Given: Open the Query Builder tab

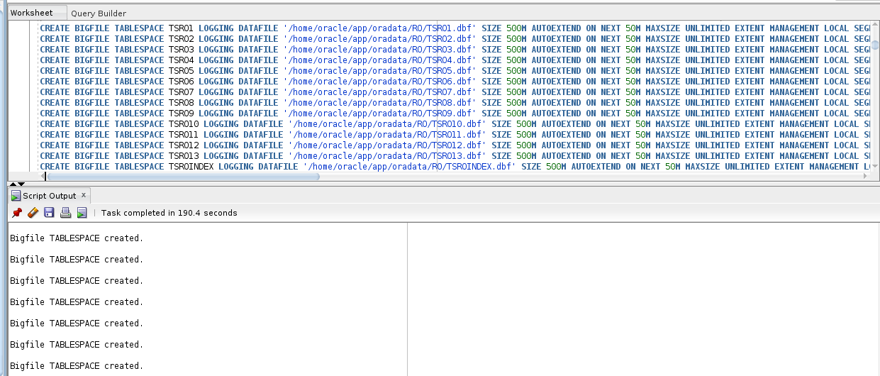Looking at the screenshot, I should click(99, 13).
